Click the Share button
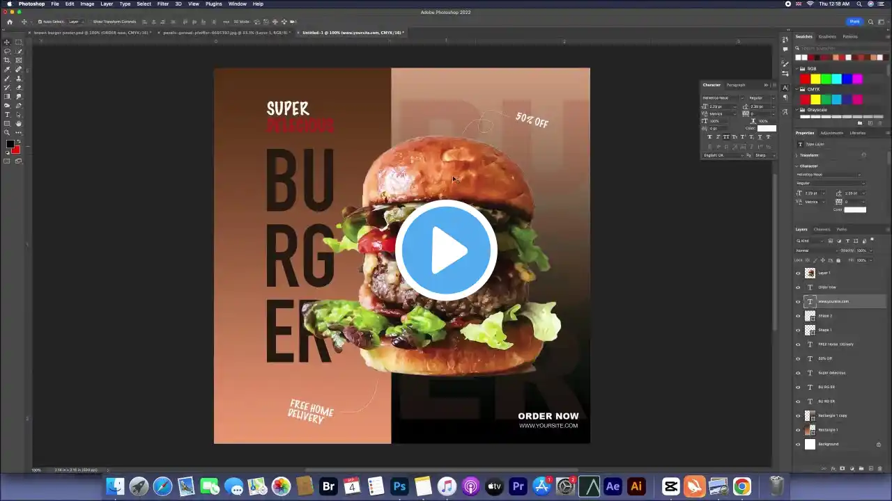Viewport: 892px width, 501px height. 854,22
